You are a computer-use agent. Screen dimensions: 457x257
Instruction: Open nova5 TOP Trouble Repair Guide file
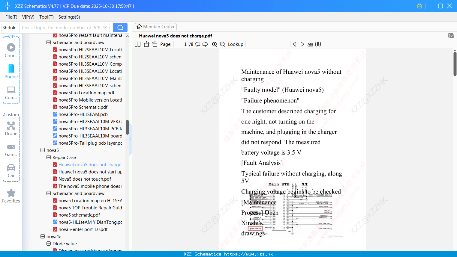click(x=87, y=208)
